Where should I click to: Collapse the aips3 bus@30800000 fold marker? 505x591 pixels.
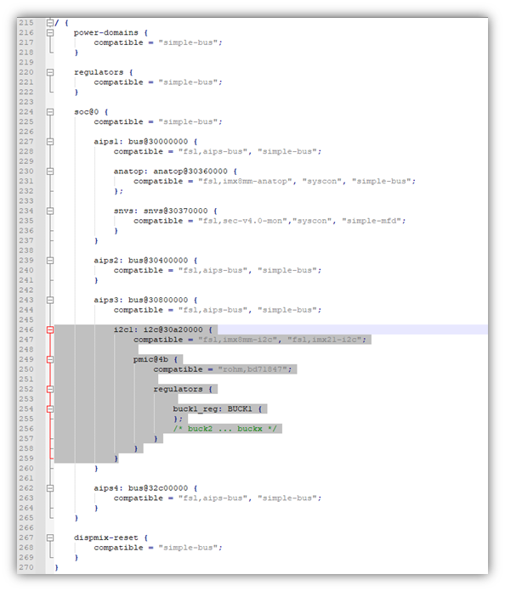pyautogui.click(x=50, y=300)
